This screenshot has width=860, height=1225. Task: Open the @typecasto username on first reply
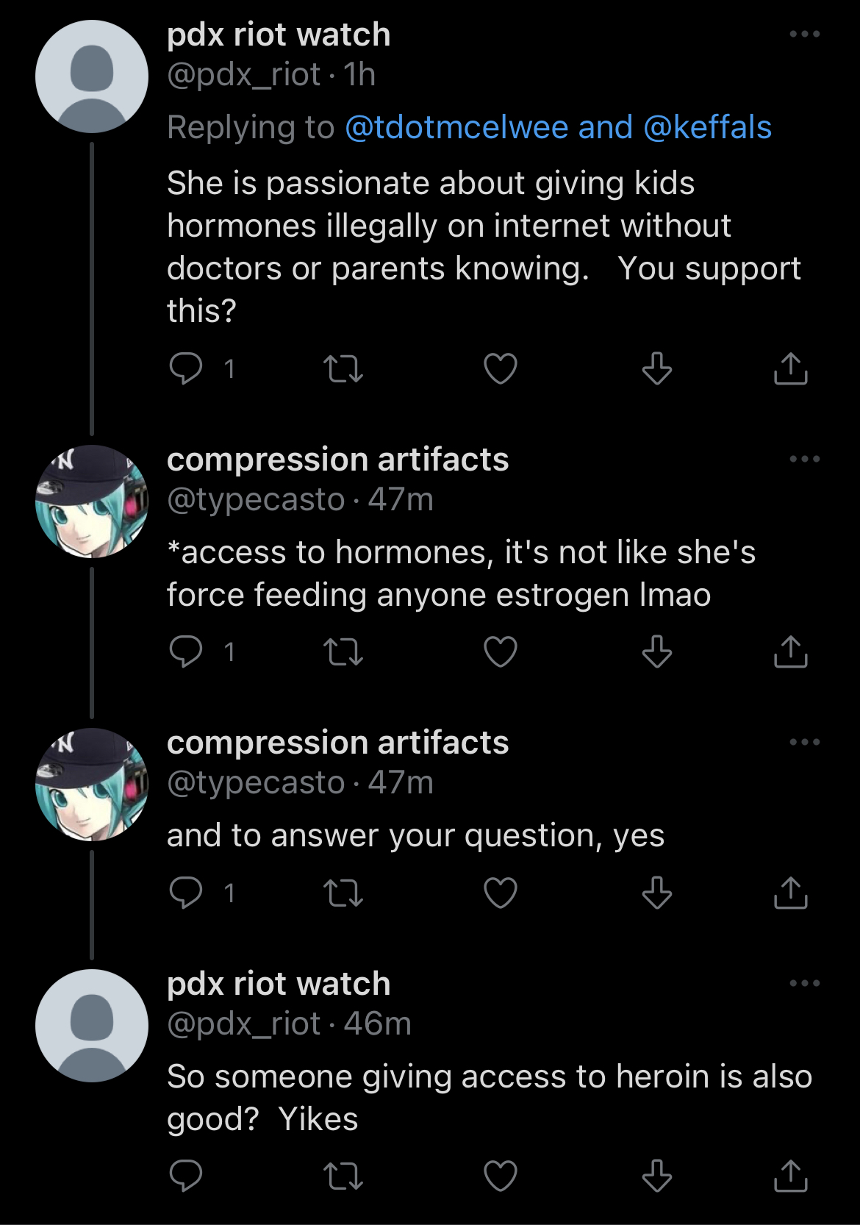point(256,500)
